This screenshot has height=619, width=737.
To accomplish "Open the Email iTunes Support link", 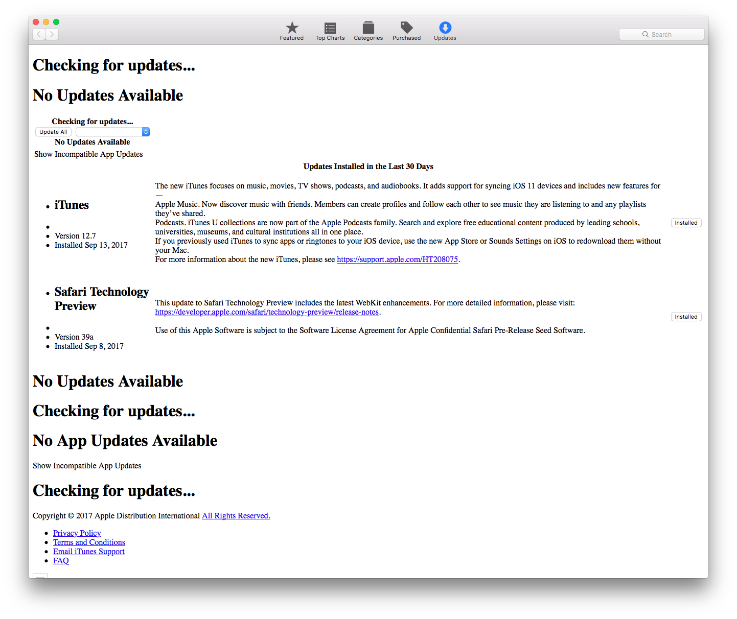I will point(89,552).
